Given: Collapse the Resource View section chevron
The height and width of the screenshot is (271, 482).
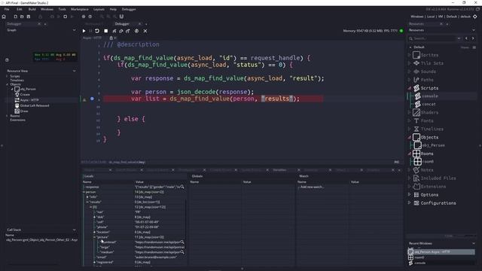Looking at the screenshot, I should tap(74, 71).
